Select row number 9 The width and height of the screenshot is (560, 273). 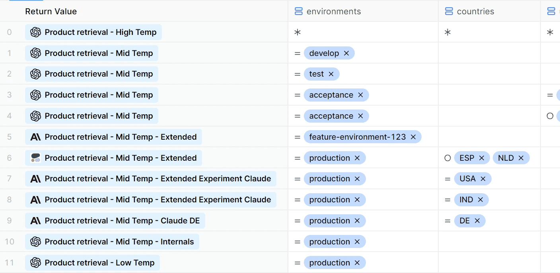coord(10,221)
